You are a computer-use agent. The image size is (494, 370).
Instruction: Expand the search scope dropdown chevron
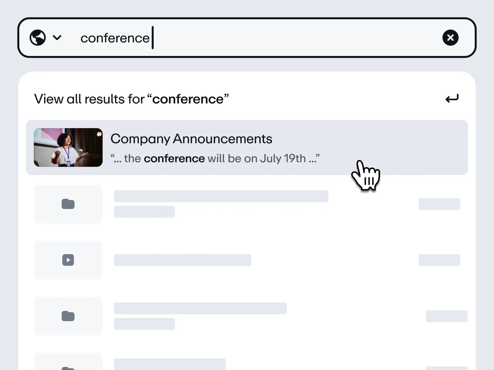(57, 38)
